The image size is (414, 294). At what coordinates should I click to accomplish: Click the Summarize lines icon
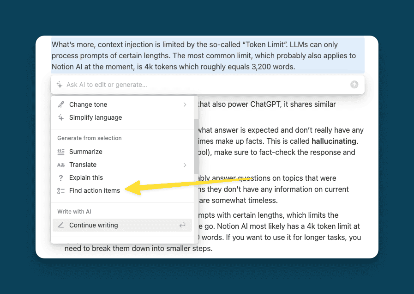(x=61, y=152)
